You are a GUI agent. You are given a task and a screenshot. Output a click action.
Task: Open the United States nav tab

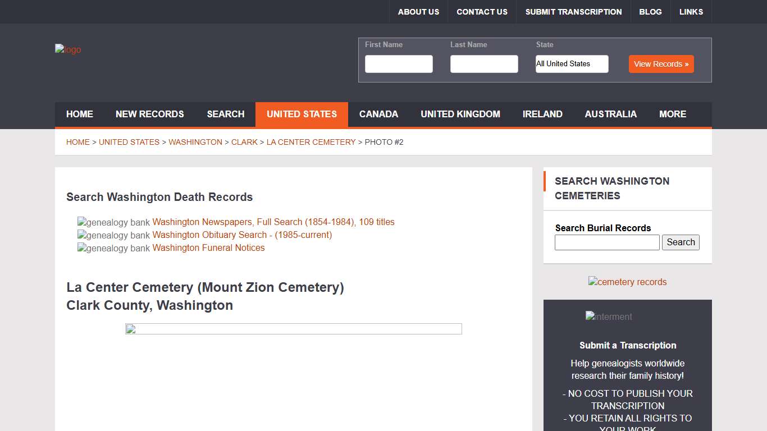coord(302,114)
